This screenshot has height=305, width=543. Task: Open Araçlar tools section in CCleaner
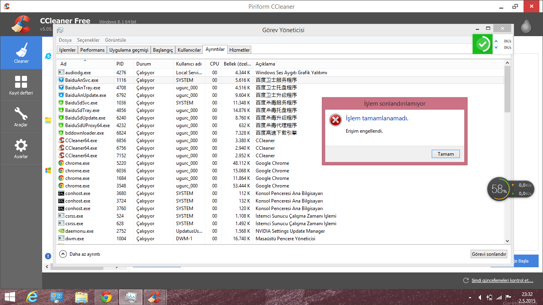pos(21,117)
